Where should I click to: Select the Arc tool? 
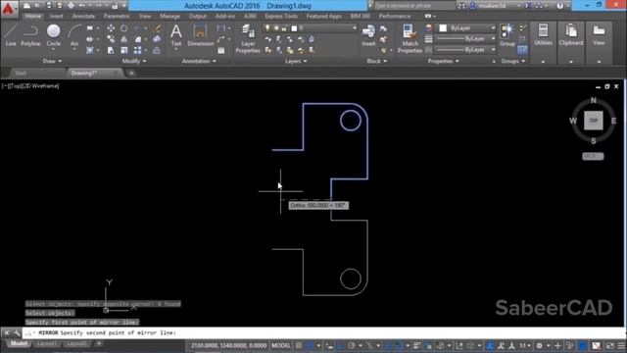[74, 35]
